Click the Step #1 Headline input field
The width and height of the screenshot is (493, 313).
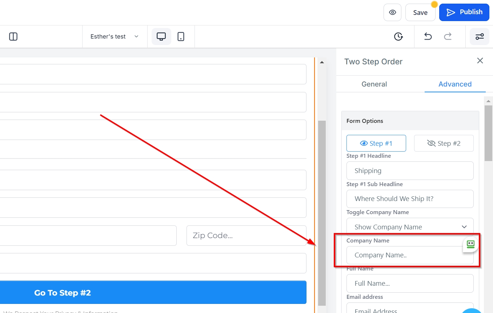click(x=410, y=170)
